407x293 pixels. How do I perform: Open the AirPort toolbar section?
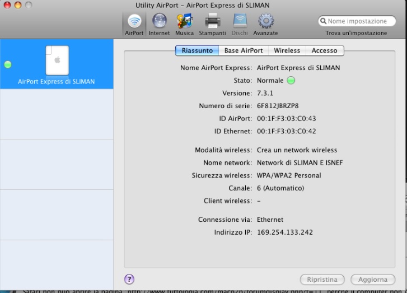tap(134, 25)
